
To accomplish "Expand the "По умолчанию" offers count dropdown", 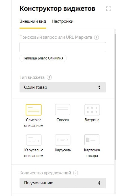I will [63, 183].
